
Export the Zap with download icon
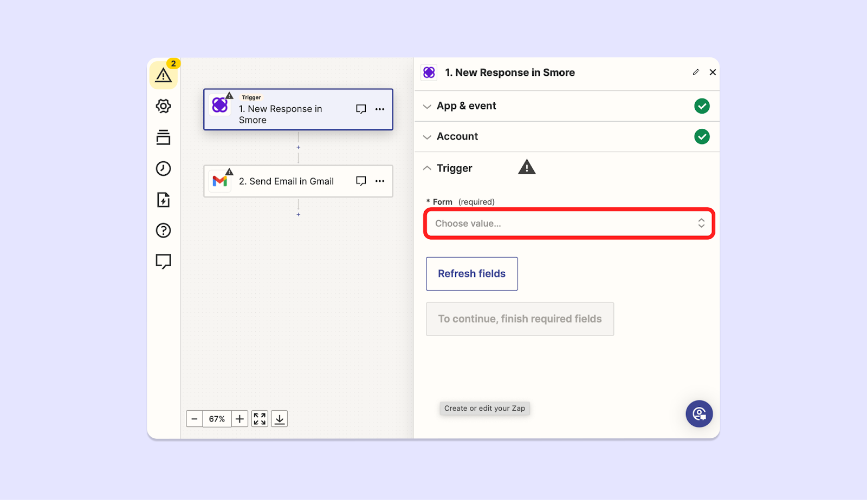[279, 419]
